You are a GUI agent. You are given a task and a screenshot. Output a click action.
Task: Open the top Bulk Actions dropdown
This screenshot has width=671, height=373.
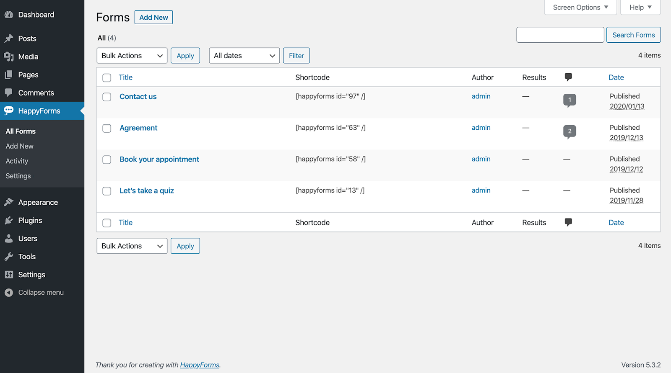132,56
